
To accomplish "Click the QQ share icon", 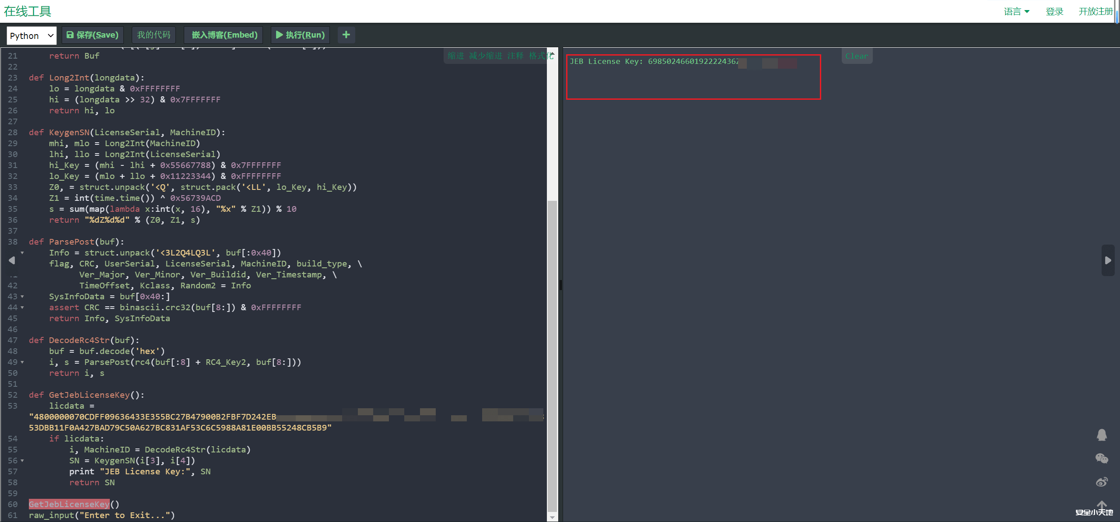I will point(1102,434).
